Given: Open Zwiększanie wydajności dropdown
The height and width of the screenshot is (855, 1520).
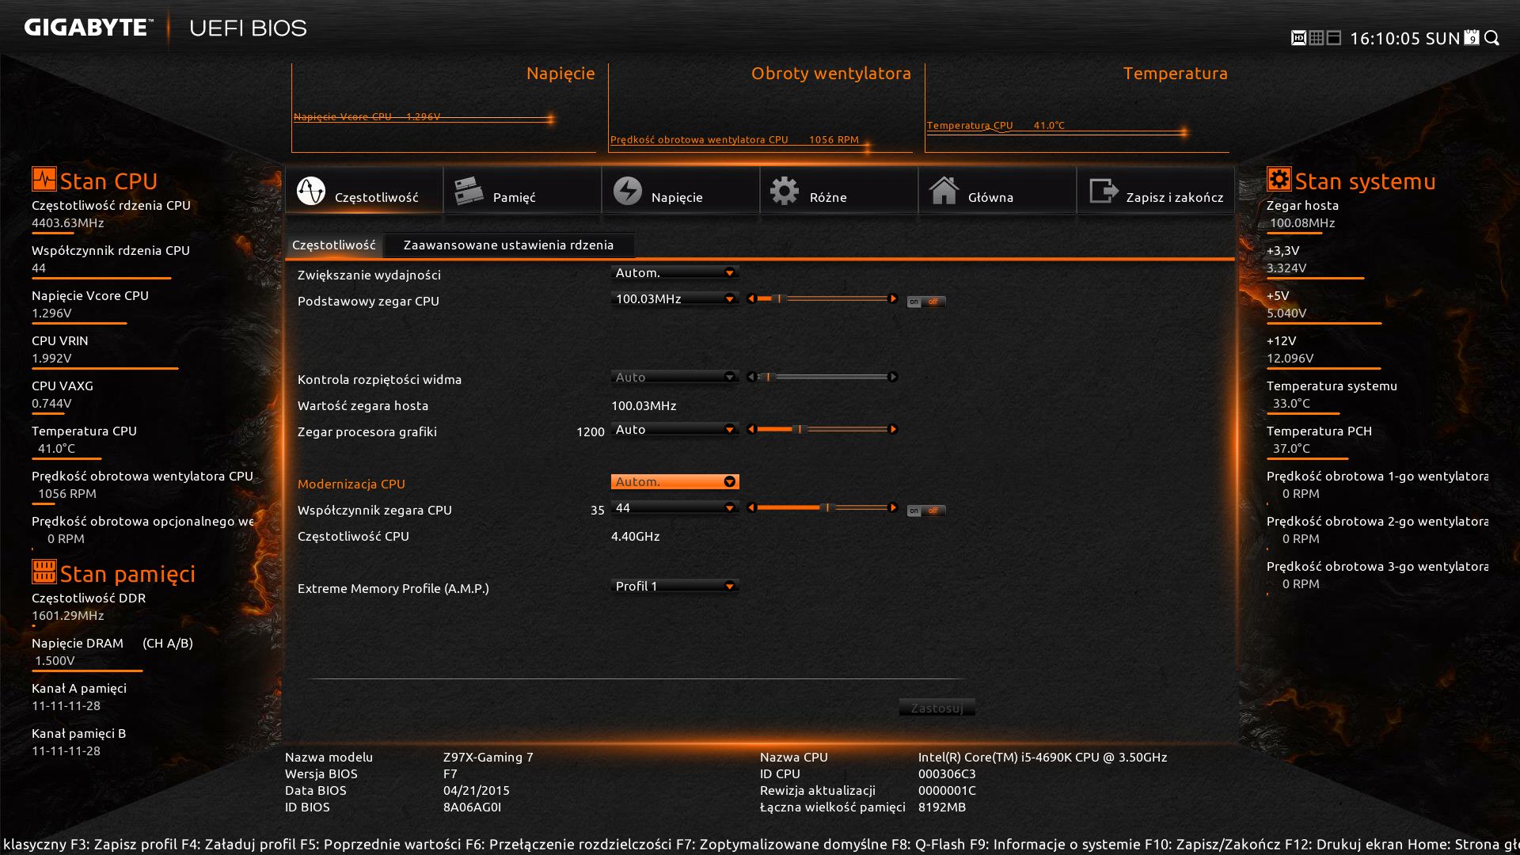Looking at the screenshot, I should pyautogui.click(x=674, y=273).
